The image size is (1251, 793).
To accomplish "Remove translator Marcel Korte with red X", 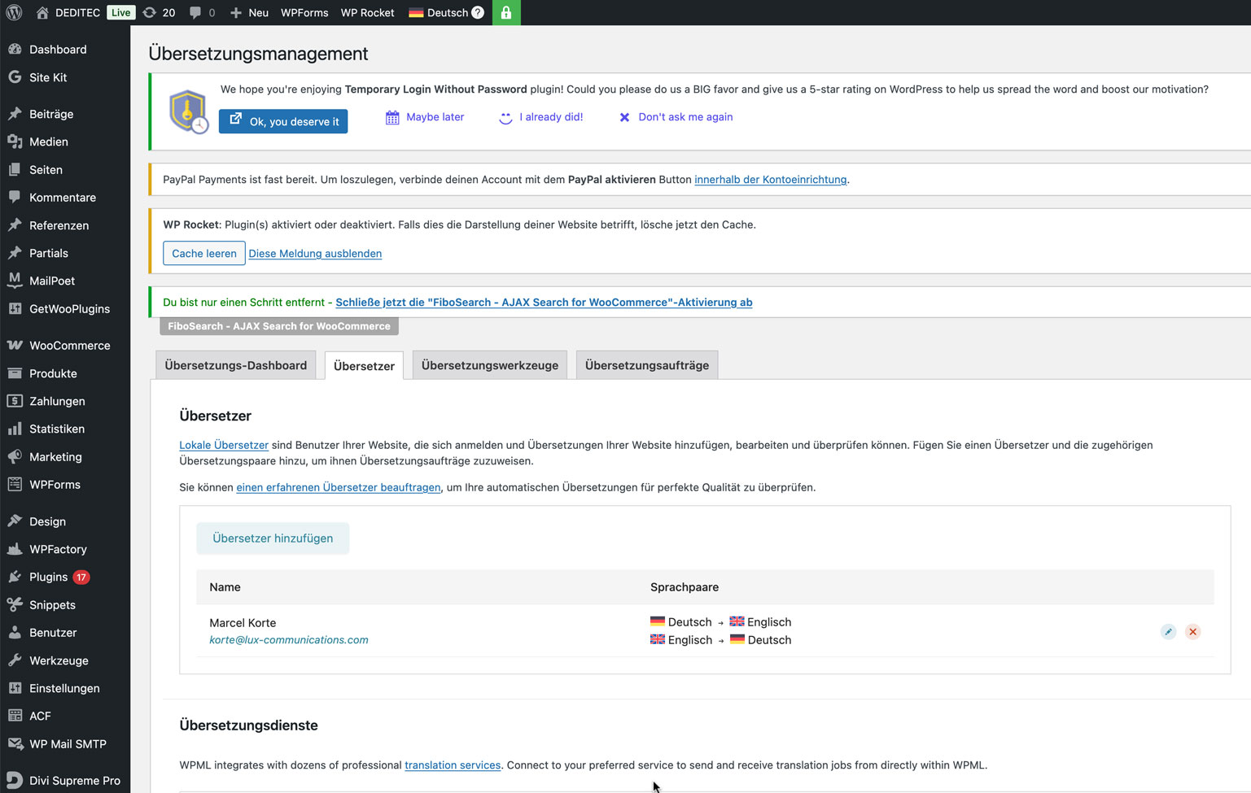I will click(1192, 632).
